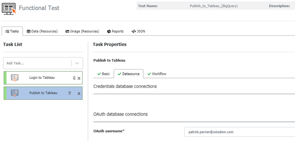The height and width of the screenshot is (141, 295).
Task: Select the Login to Tableau task item
Action: (x=43, y=78)
